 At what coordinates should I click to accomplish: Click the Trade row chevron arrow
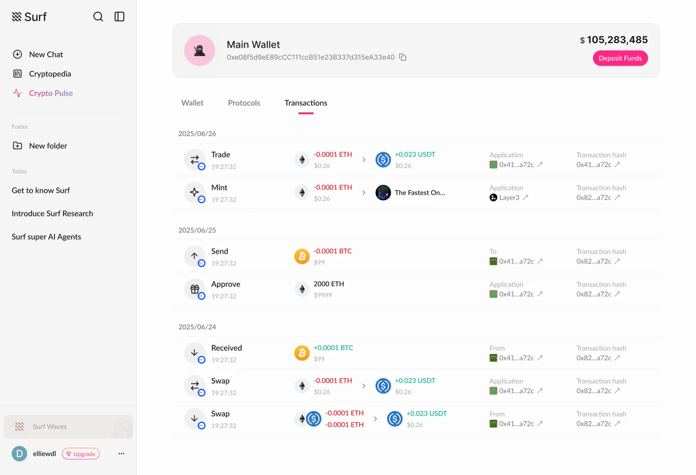pos(364,160)
